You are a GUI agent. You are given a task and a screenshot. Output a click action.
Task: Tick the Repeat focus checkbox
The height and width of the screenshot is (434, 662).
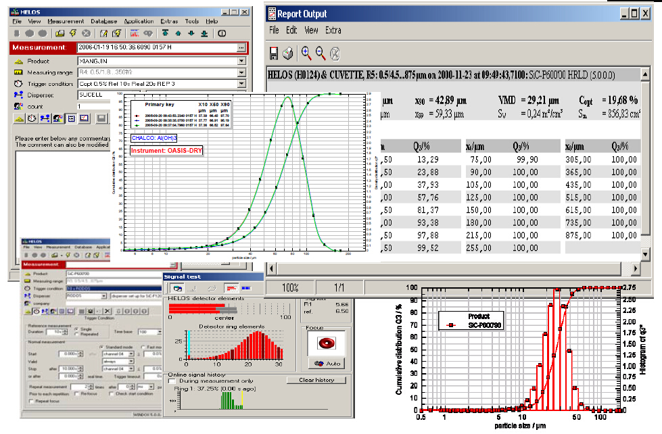coord(31,401)
